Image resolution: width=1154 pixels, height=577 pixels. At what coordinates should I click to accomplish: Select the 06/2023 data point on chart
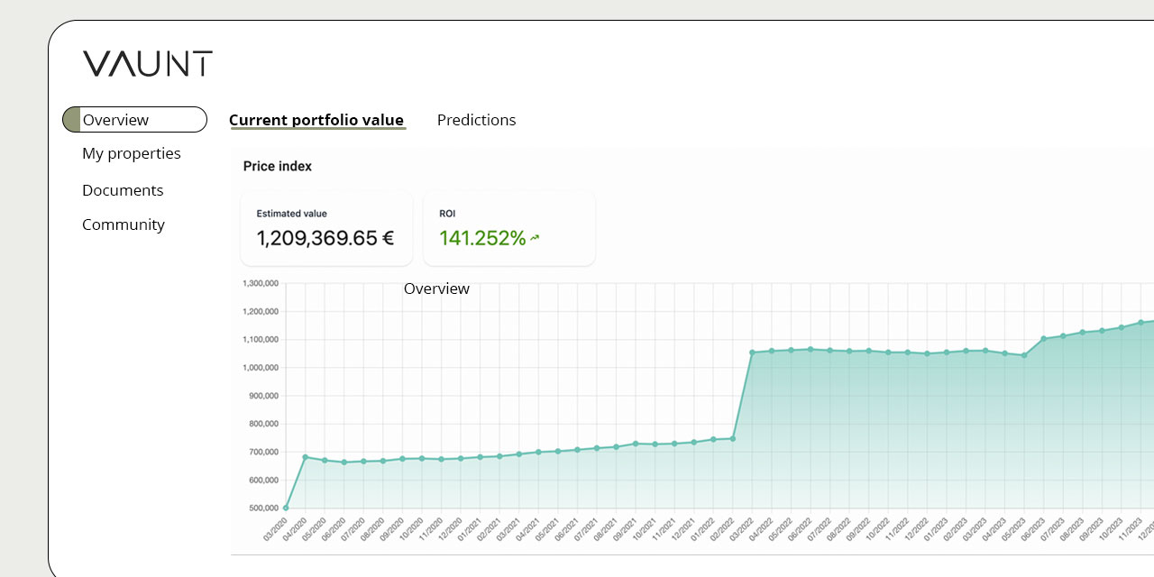(x=1044, y=339)
